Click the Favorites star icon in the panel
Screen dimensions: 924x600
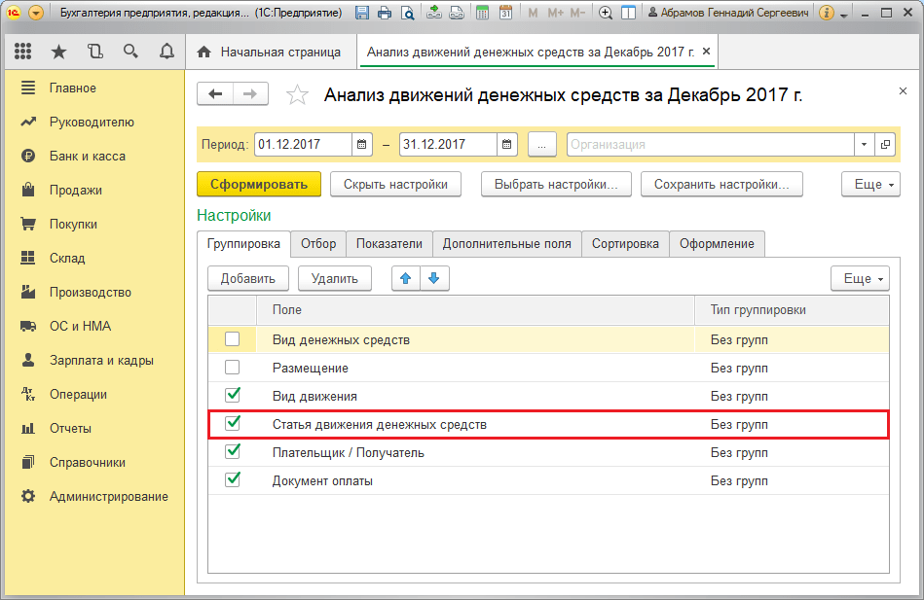(x=58, y=52)
